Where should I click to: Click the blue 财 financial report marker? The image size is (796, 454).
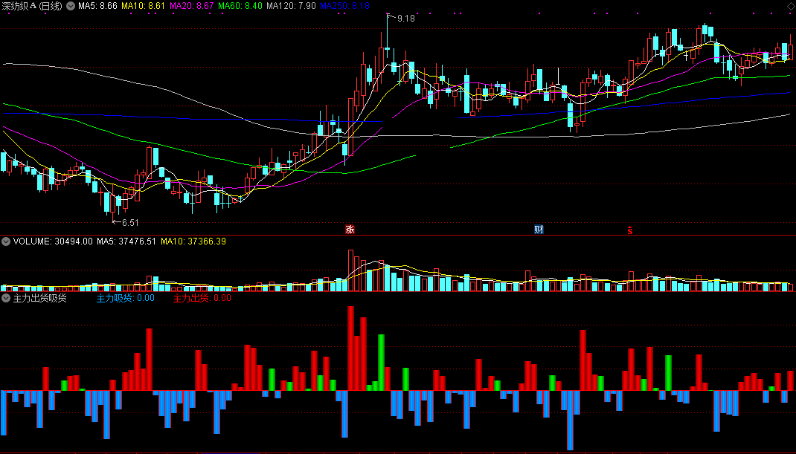pos(539,230)
